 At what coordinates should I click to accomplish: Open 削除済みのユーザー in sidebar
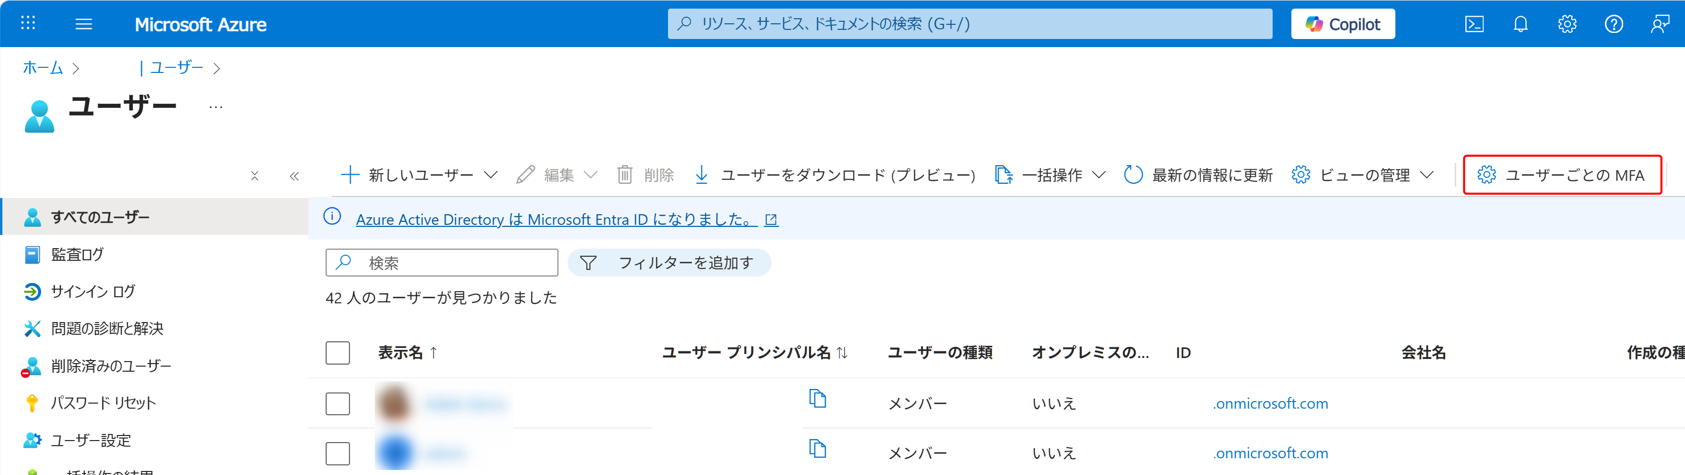111,366
